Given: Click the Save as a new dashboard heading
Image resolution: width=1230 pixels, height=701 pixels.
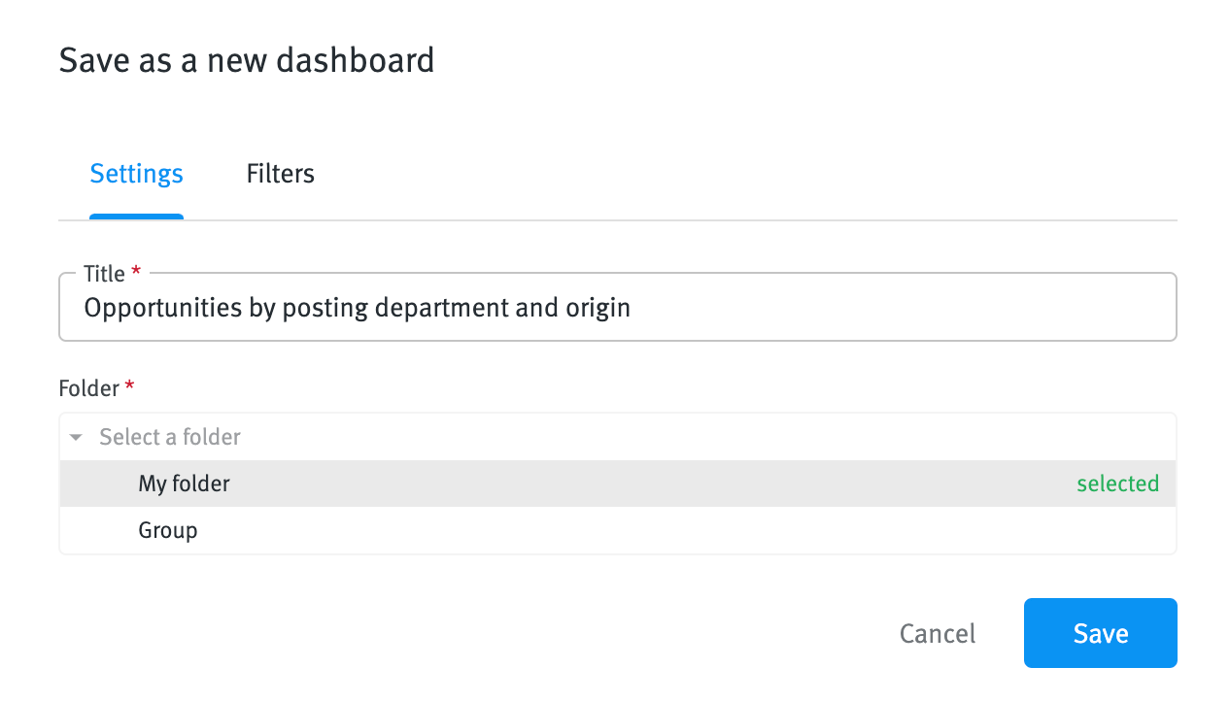Looking at the screenshot, I should tap(247, 60).
